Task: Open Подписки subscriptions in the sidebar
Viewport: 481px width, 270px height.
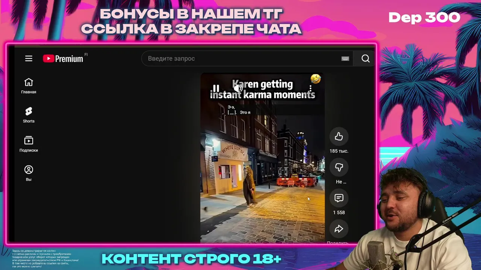Action: click(29, 144)
